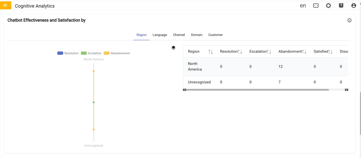Open the Customer tab

215,35
